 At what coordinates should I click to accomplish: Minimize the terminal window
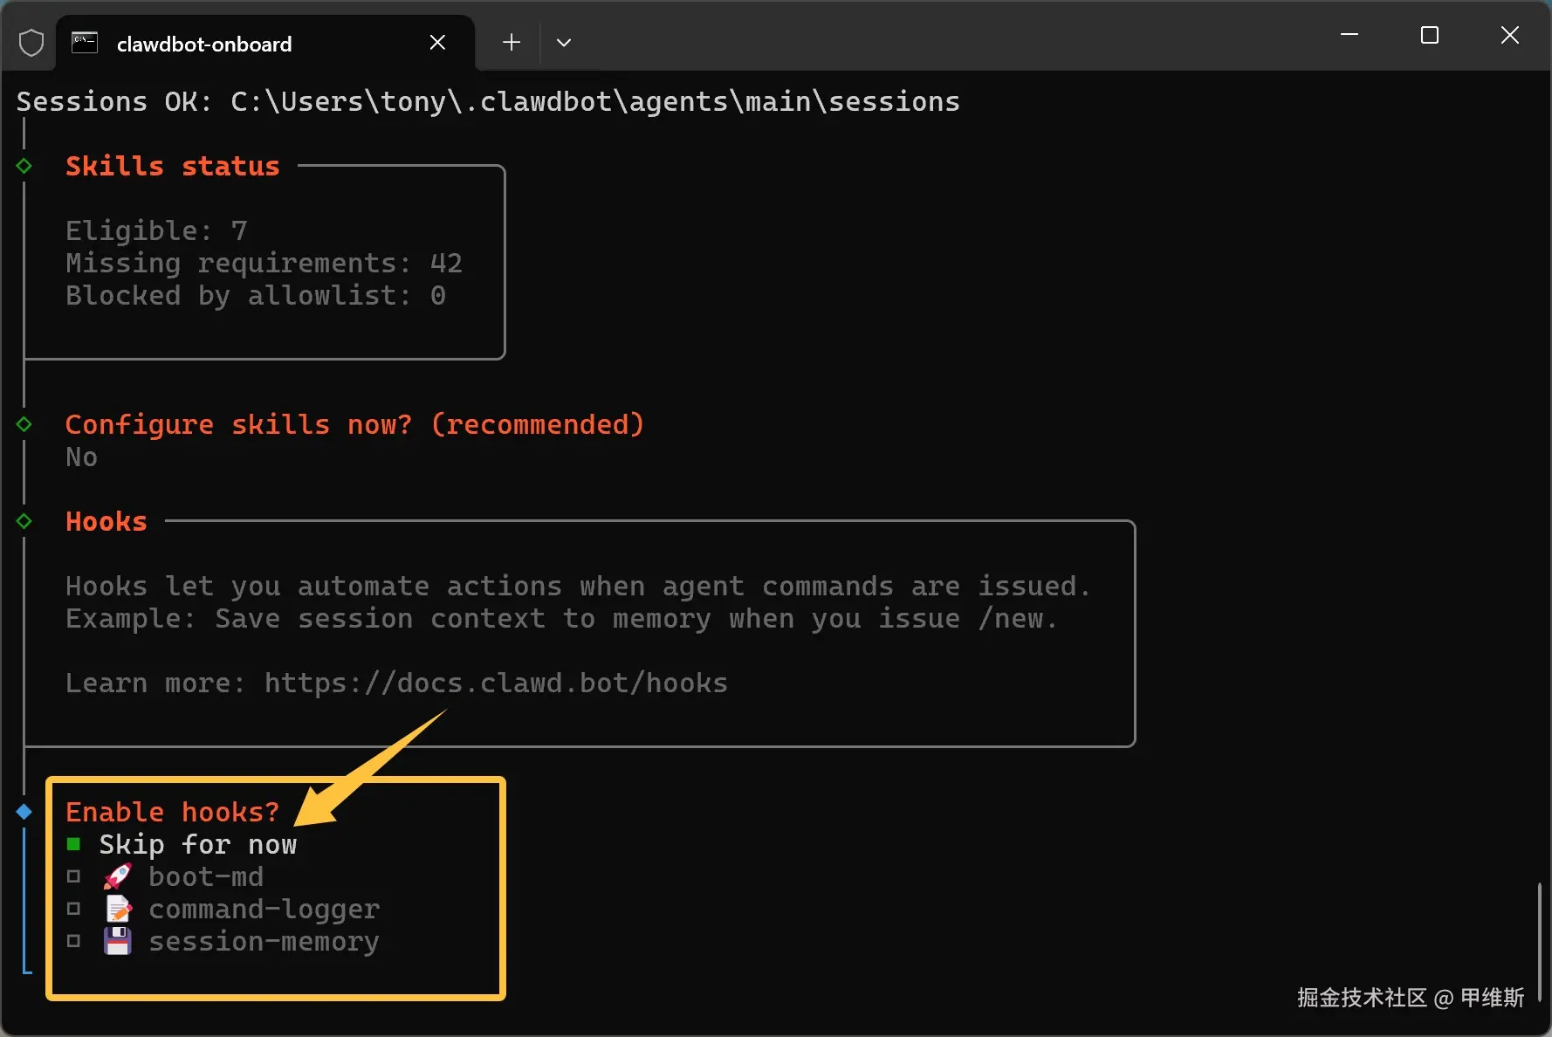click(1349, 35)
